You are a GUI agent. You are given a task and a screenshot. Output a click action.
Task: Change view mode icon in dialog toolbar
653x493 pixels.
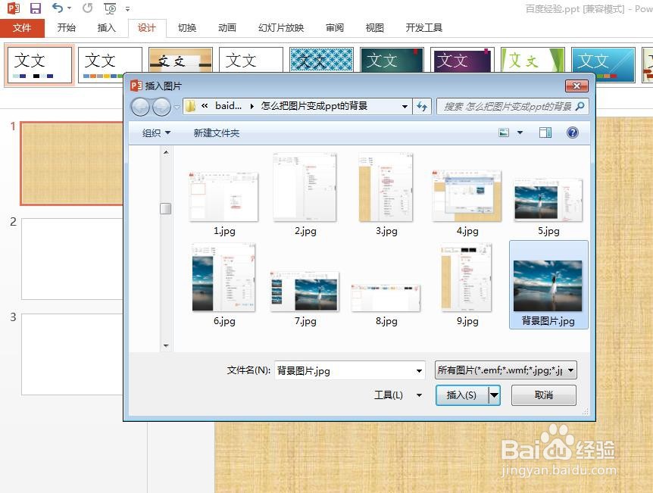pyautogui.click(x=504, y=133)
